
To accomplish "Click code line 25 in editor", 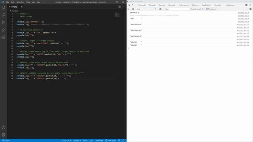I will [x=41, y=78].
